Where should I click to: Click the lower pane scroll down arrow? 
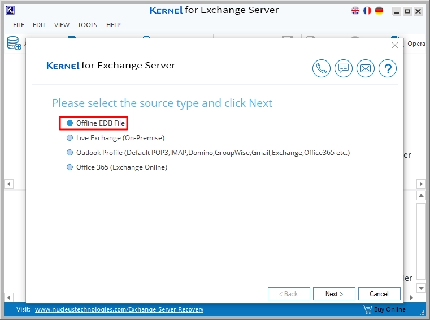[x=421, y=288]
